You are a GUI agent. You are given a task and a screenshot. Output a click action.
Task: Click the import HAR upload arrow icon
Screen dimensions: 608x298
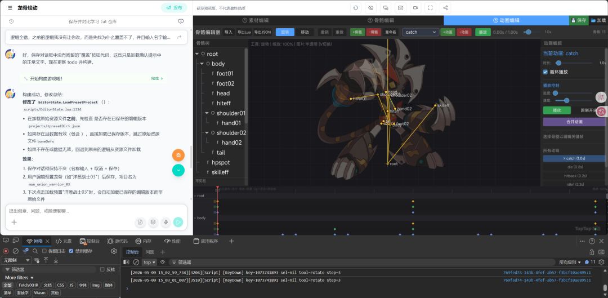click(46, 260)
